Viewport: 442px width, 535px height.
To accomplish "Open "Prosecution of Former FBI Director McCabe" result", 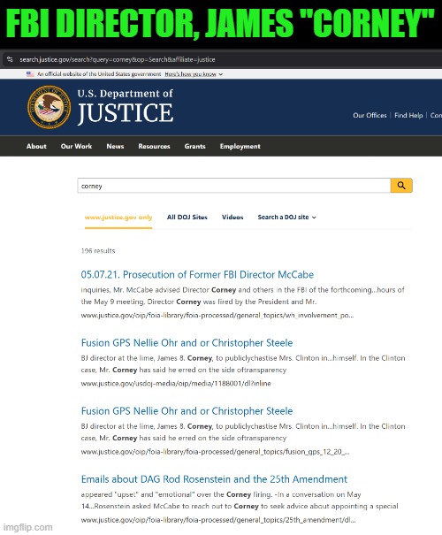I will click(197, 275).
